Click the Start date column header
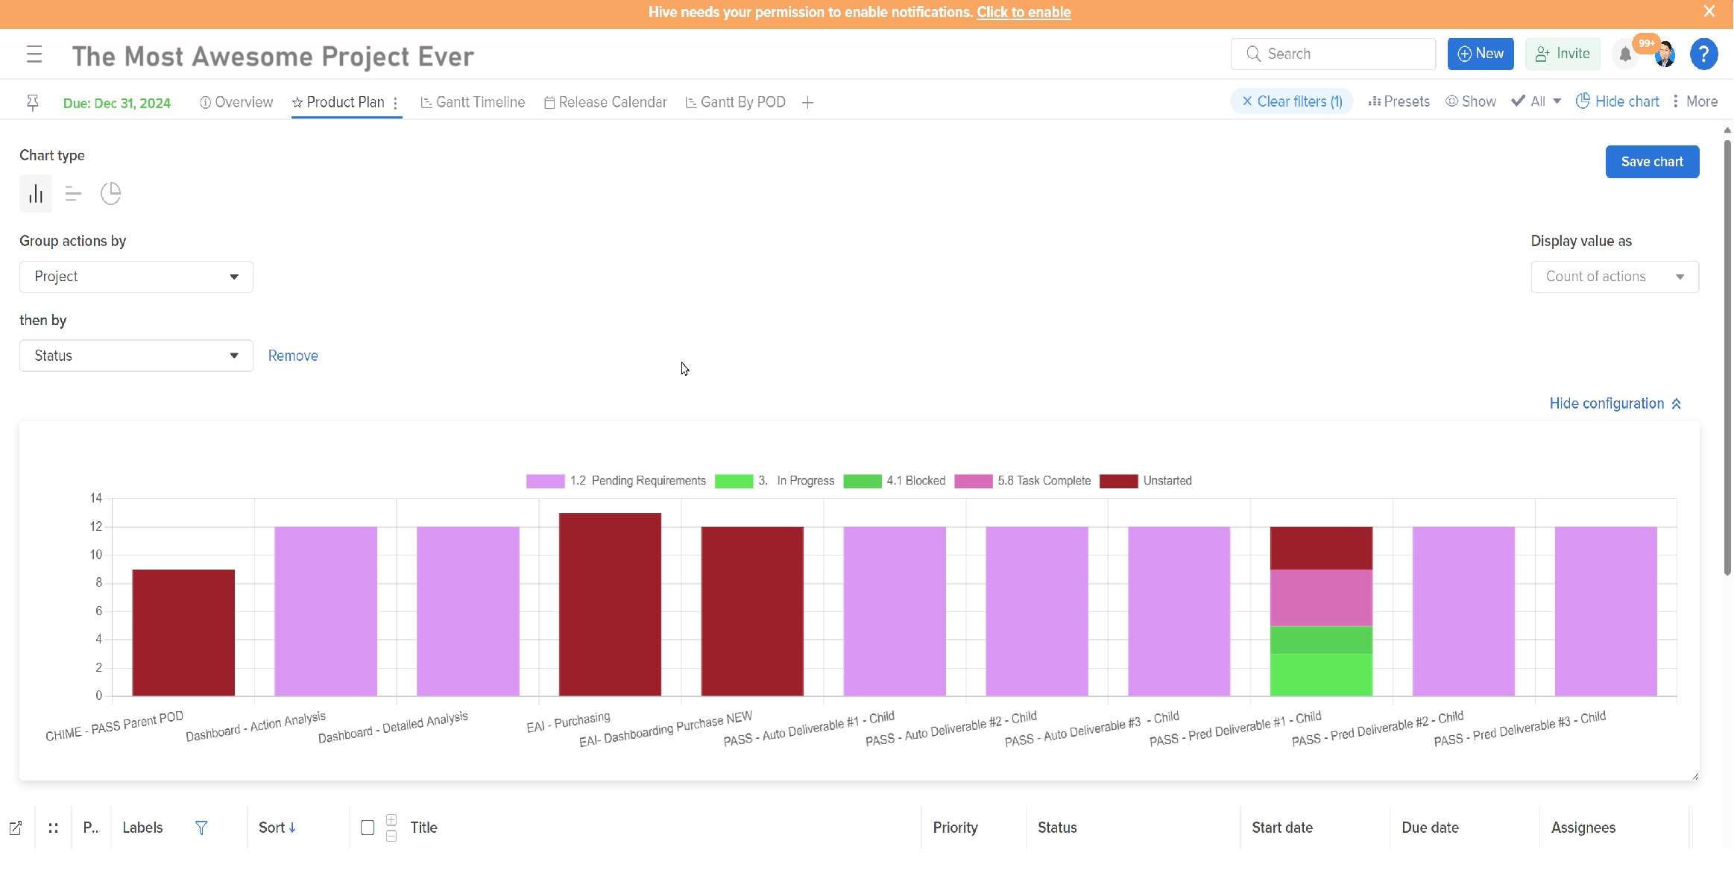Screen dimensions: 1734x879 [1282, 828]
